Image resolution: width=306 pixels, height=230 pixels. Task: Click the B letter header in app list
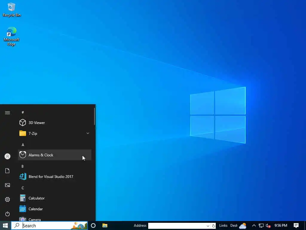(22, 166)
